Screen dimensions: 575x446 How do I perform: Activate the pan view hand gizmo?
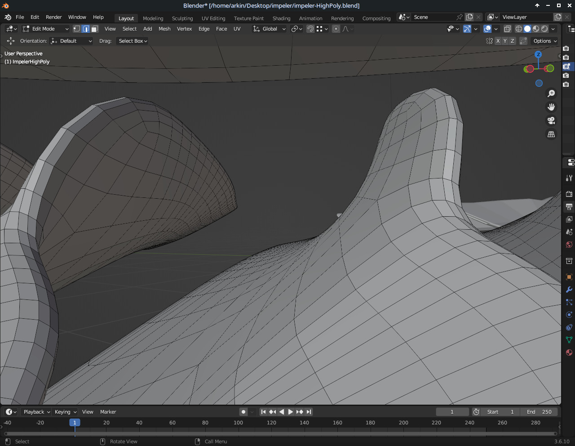click(x=551, y=107)
